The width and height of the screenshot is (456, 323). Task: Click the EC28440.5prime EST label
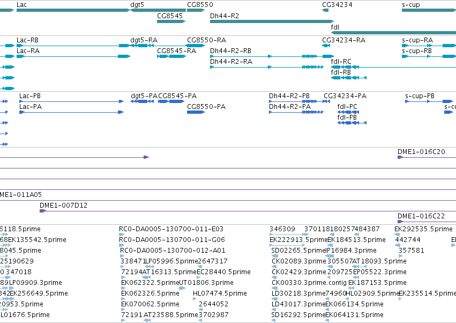click(x=223, y=272)
